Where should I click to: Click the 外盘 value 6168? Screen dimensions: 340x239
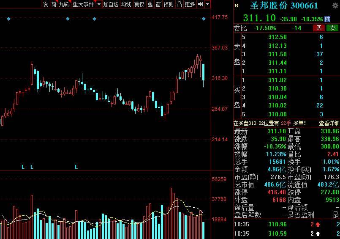click(279, 200)
